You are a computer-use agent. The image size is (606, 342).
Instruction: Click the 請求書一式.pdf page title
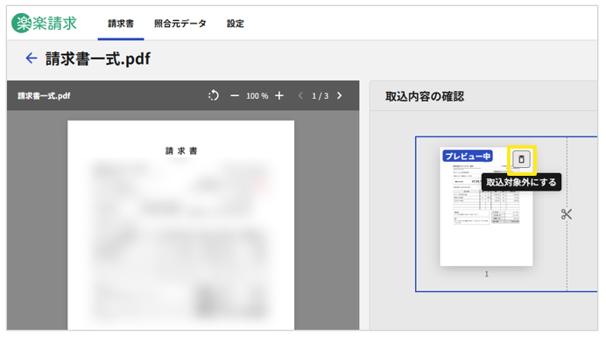[98, 59]
